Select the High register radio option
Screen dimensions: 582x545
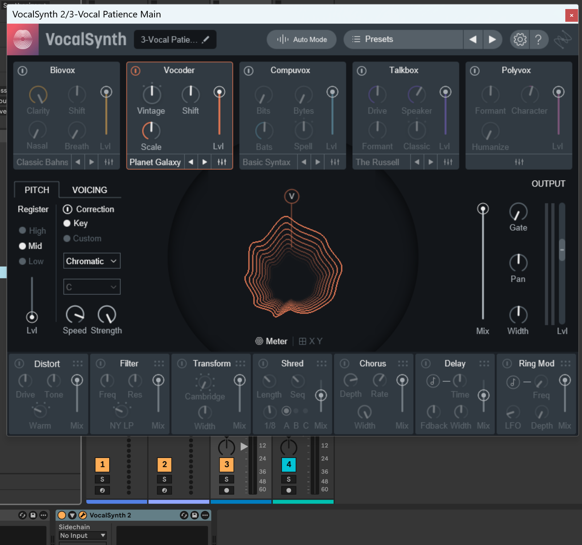(x=22, y=231)
